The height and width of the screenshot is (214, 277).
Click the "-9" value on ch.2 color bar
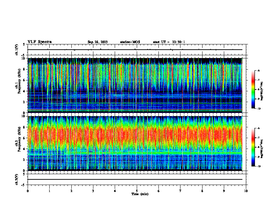(258, 157)
